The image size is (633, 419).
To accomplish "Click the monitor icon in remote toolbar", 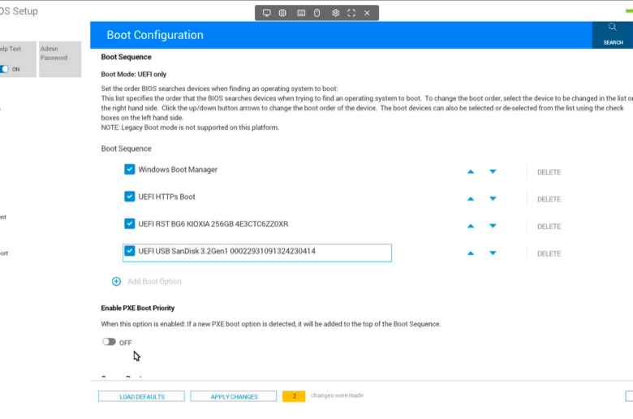I will point(266,13).
